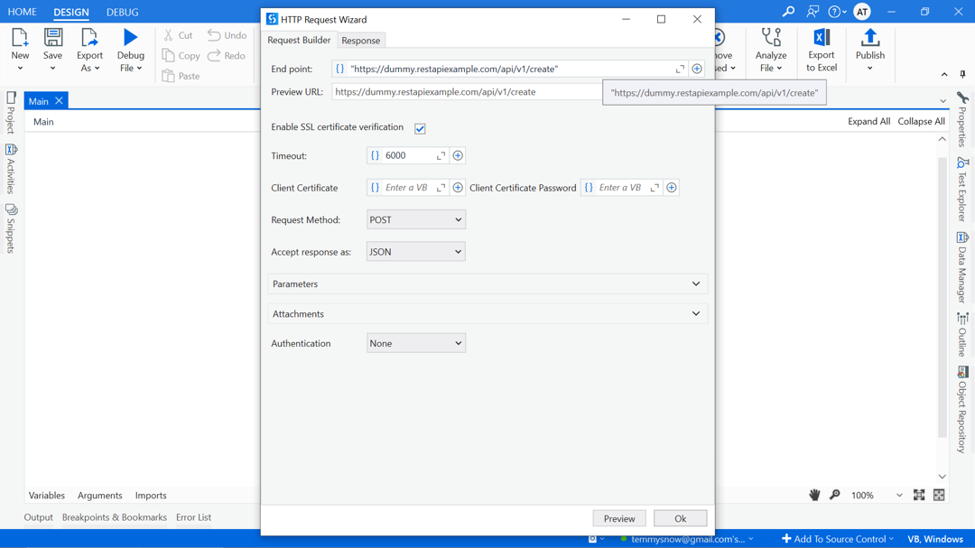
Task: Click expand editor icon in Timeout field
Action: 441,156
